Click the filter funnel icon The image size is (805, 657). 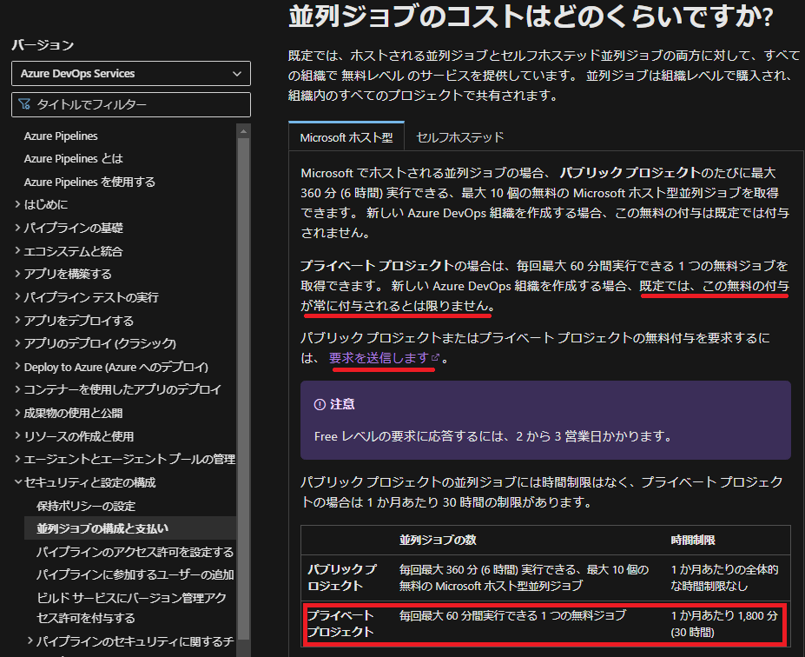24,104
